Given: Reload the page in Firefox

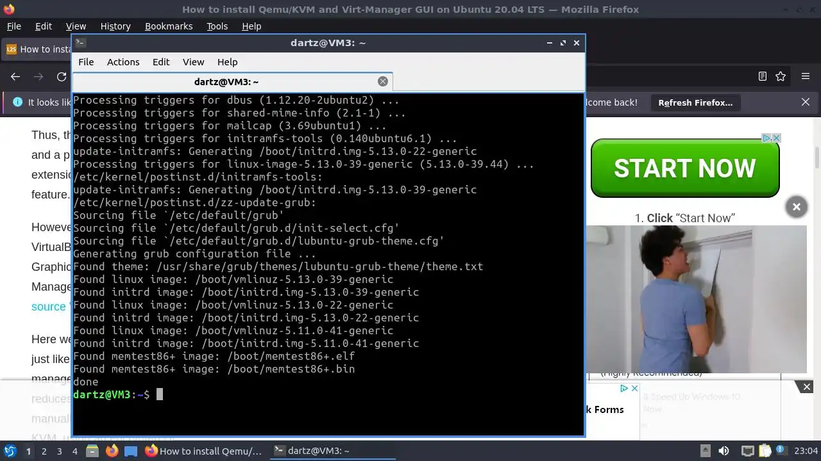Looking at the screenshot, I should pyautogui.click(x=62, y=77).
